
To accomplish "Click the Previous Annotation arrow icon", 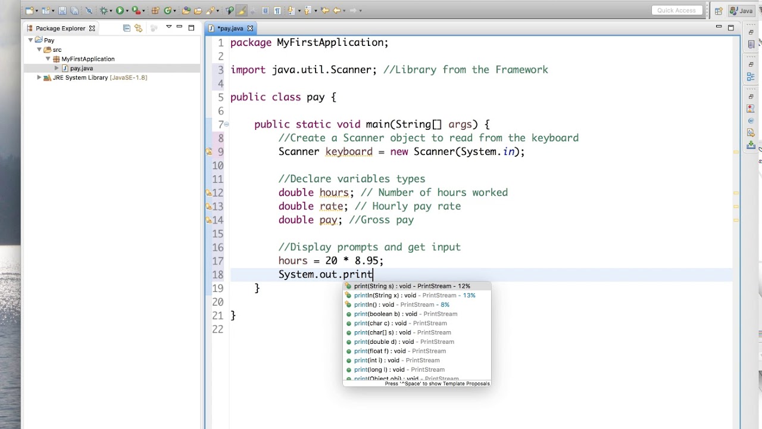I will click(x=307, y=11).
